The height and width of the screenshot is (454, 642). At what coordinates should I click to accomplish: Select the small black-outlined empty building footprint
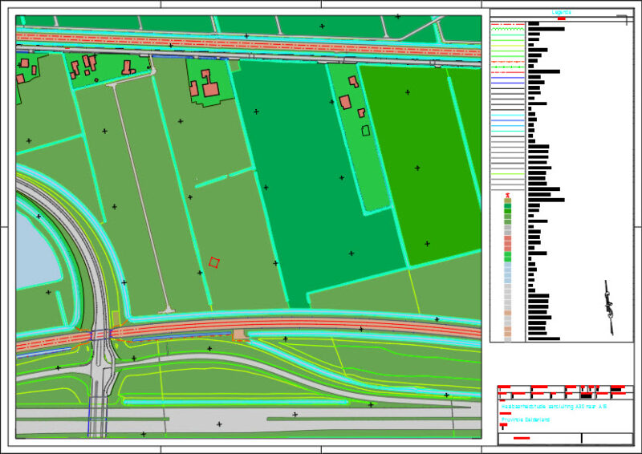tap(366, 130)
